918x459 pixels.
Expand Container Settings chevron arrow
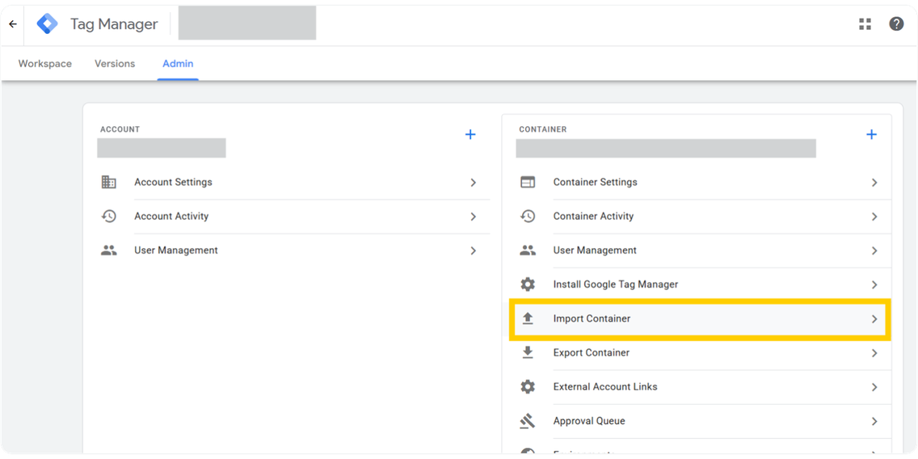[x=874, y=183]
